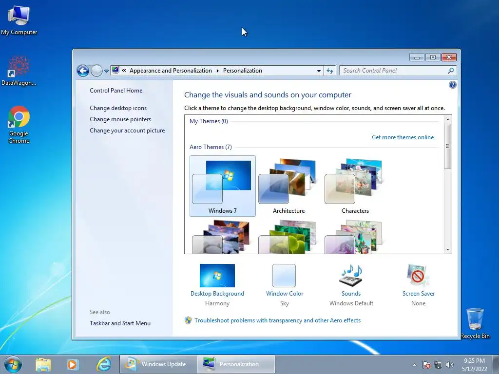The width and height of the screenshot is (499, 374).
Task: Select the My Computer desktop icon
Action: 19,20
